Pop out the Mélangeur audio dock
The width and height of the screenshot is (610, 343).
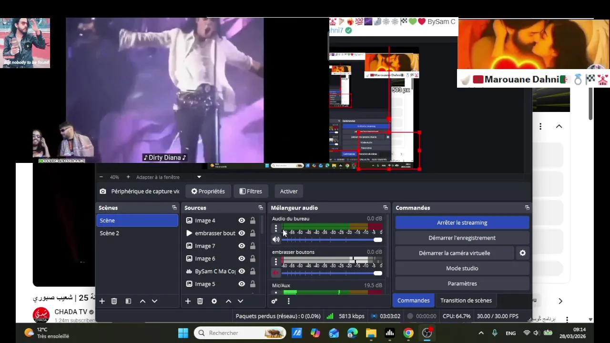coord(385,208)
